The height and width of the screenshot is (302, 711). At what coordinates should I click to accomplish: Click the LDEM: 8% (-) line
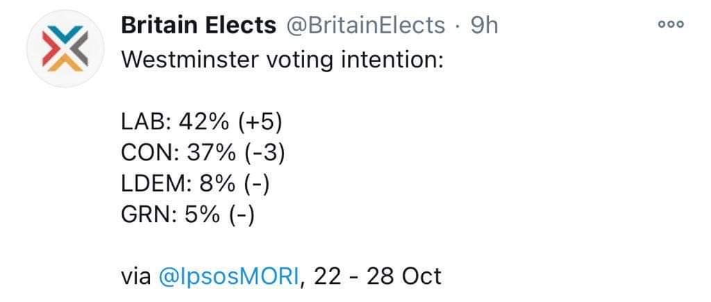(x=195, y=185)
